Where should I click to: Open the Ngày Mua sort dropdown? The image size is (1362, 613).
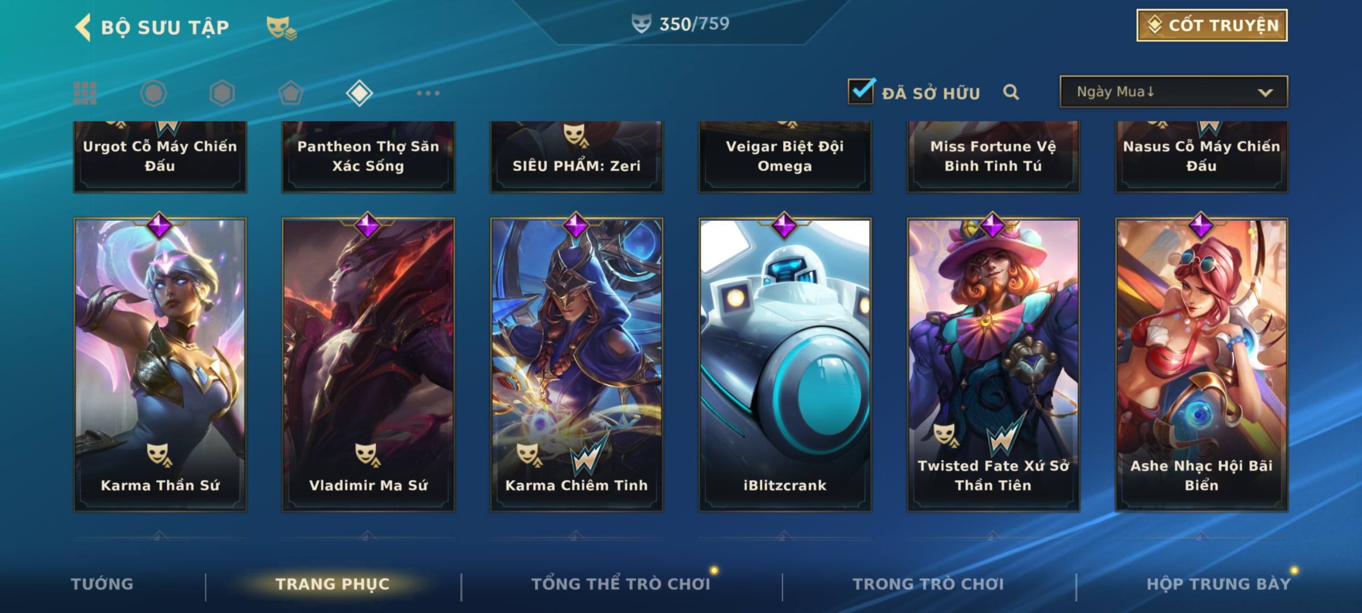pyautogui.click(x=1174, y=92)
